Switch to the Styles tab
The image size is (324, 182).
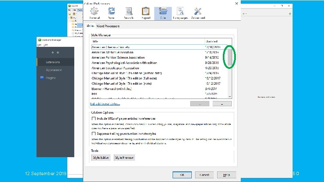(x=90, y=26)
